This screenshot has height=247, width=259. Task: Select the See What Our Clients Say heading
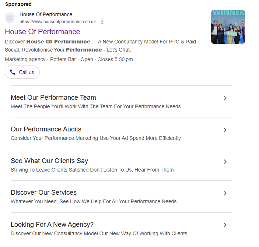click(x=49, y=161)
